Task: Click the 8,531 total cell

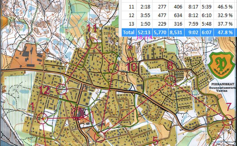Action: click(x=176, y=32)
